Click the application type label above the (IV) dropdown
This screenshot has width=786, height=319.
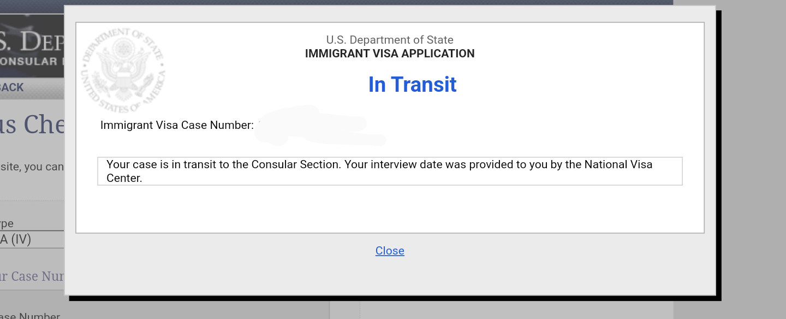point(7,223)
